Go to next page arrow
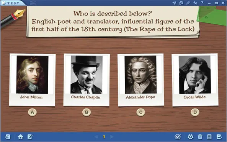Screen dimensions: 227x142 click(x=112, y=137)
